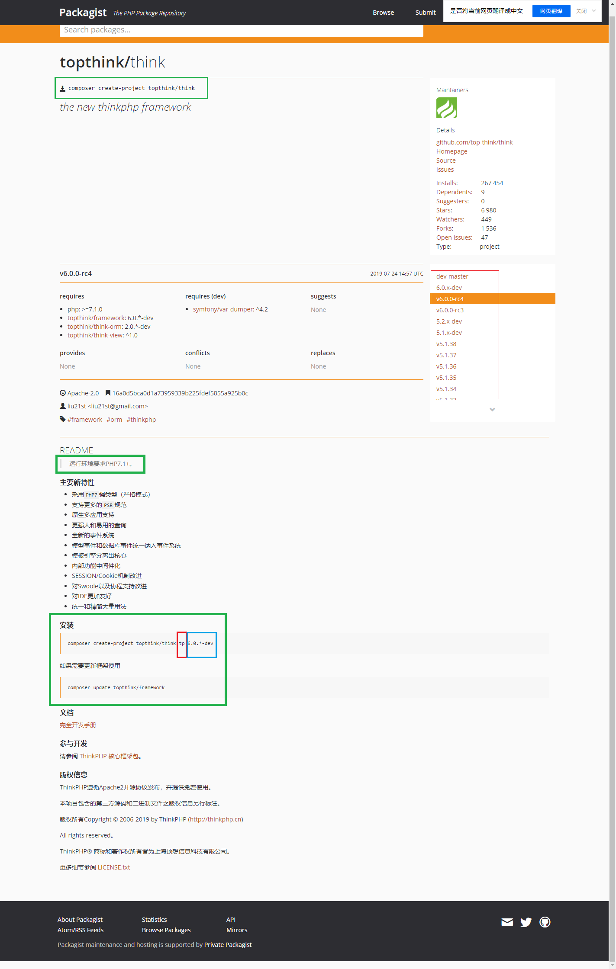Image resolution: width=616 pixels, height=969 pixels.
Task: Open Private Packagist footer link
Action: [228, 945]
